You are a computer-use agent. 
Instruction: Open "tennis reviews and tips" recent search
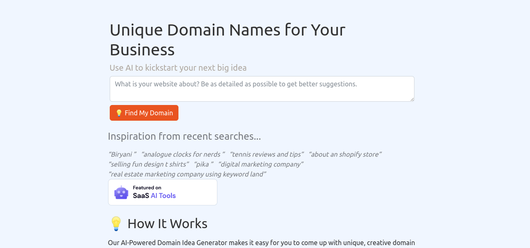pos(266,154)
